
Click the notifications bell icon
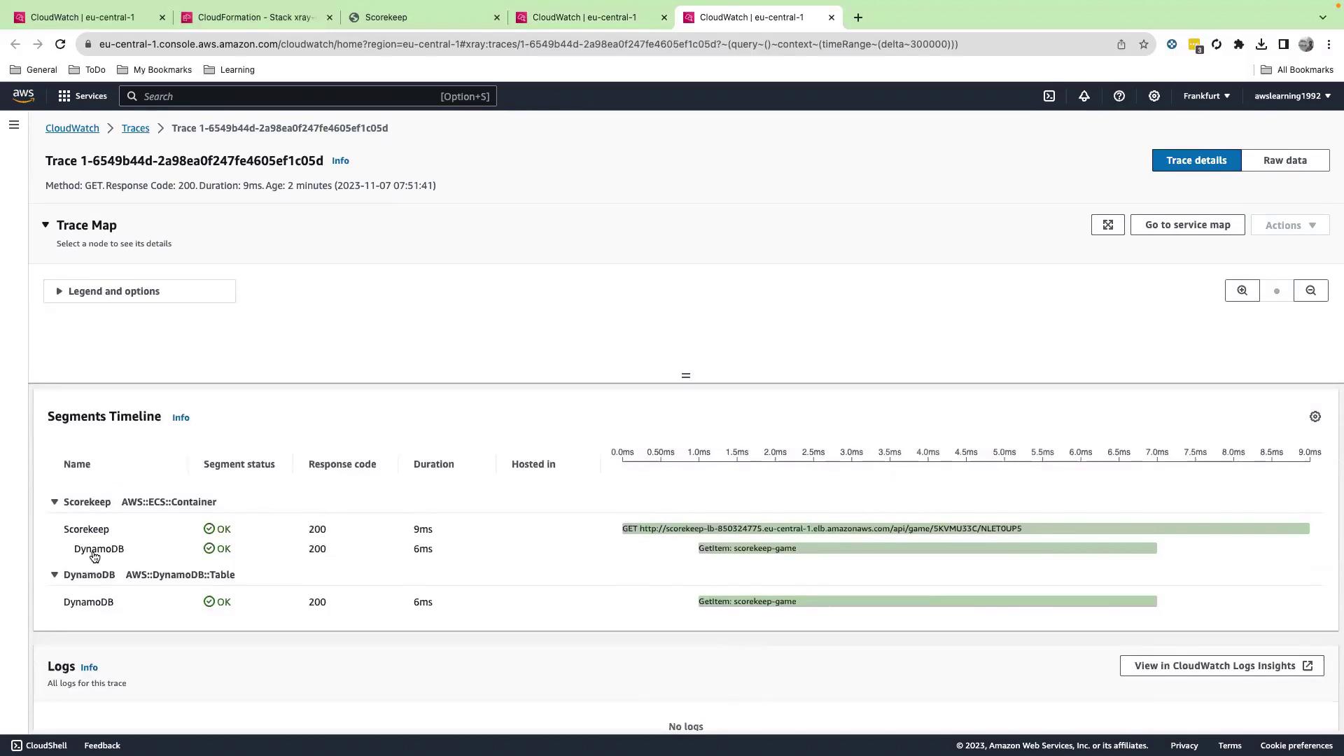tap(1084, 97)
